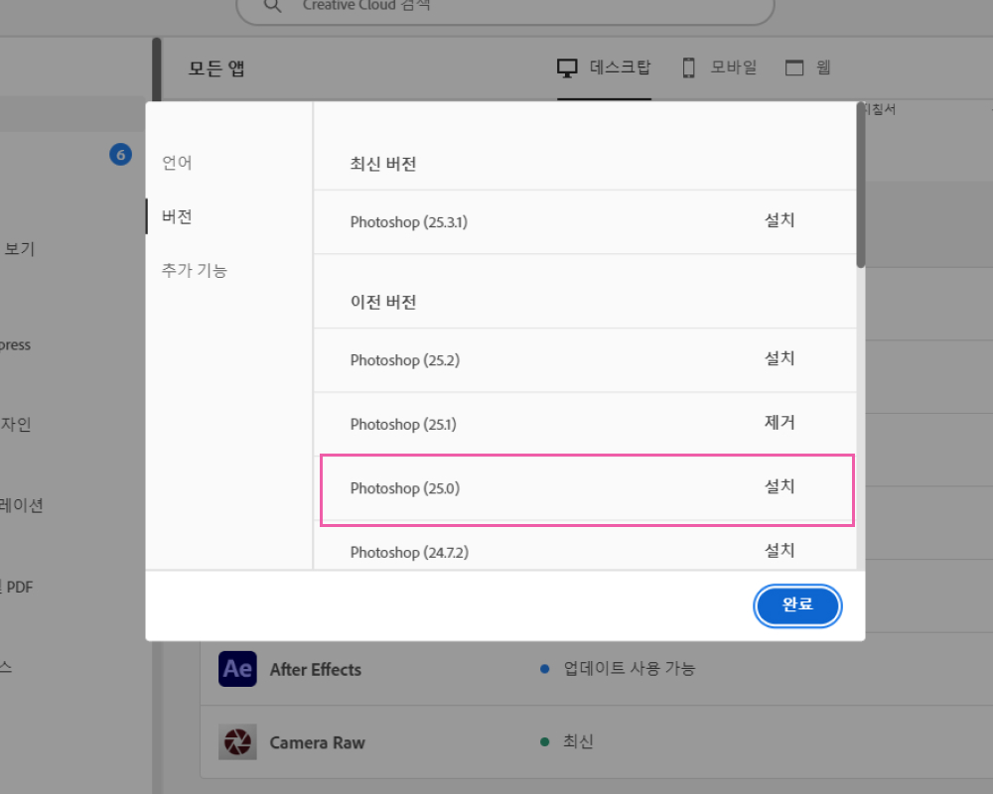This screenshot has height=794, width=993.
Task: Click the Photoshop (25.2) label
Action: [405, 360]
